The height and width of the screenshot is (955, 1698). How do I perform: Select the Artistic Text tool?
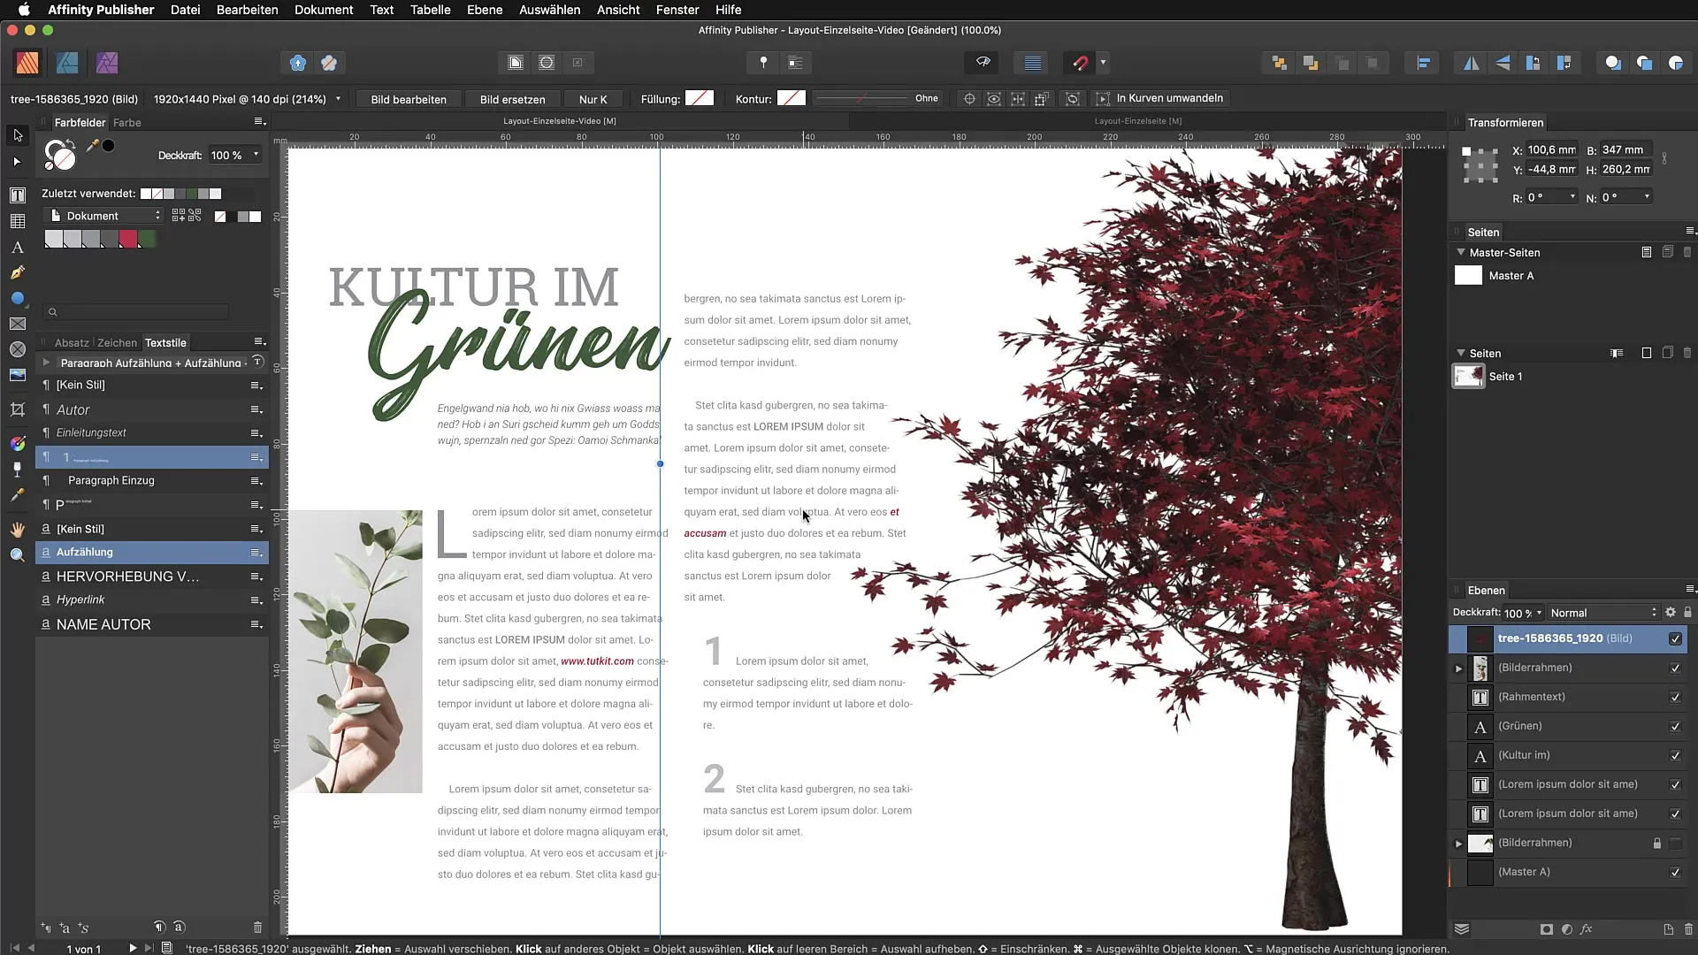17,248
